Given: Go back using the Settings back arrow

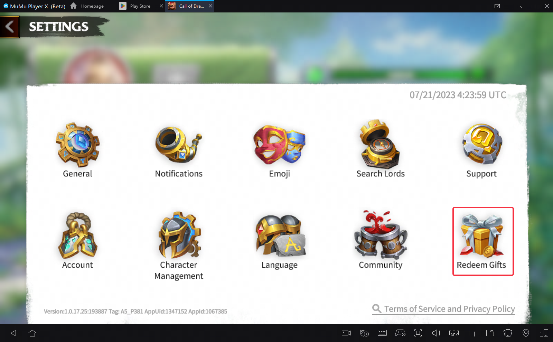Looking at the screenshot, I should coord(10,27).
